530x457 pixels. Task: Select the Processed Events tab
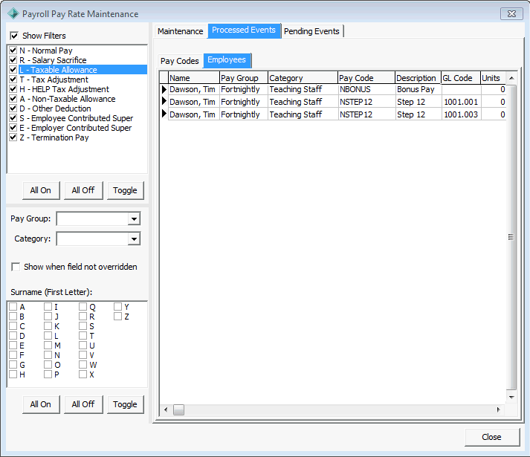[x=244, y=30]
